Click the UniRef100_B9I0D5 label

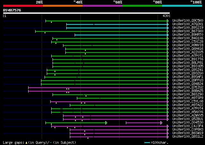tap(188, 66)
